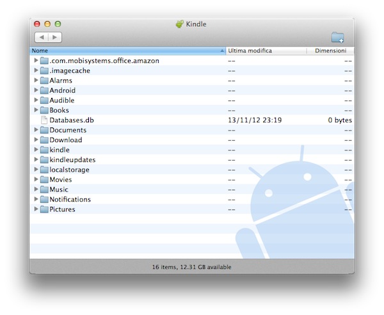Sort by Dimensioni column header
Viewport: 384px width, 315px height.
tap(330, 51)
